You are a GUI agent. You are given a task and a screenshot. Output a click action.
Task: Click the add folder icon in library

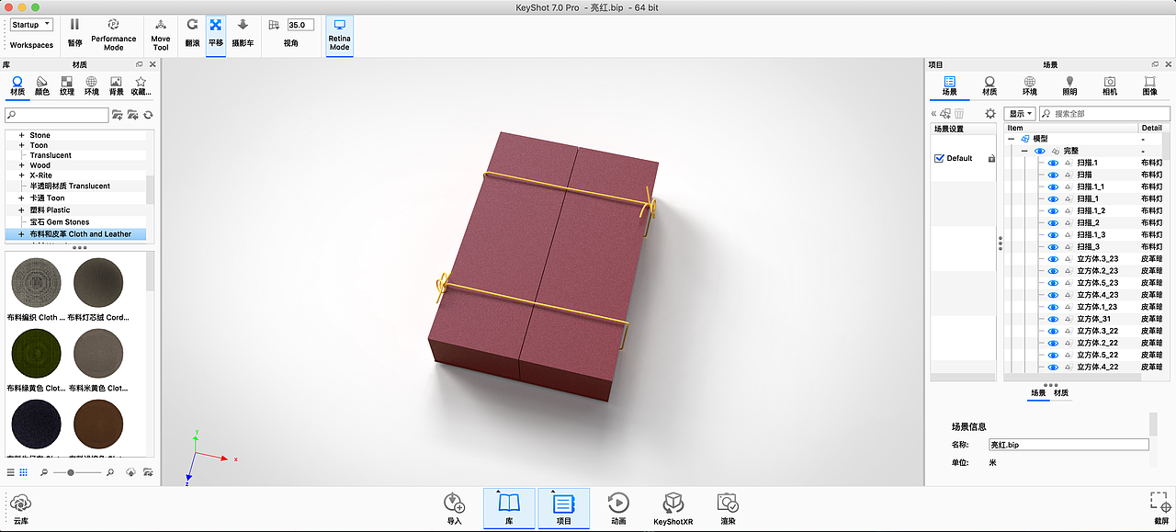pos(118,115)
